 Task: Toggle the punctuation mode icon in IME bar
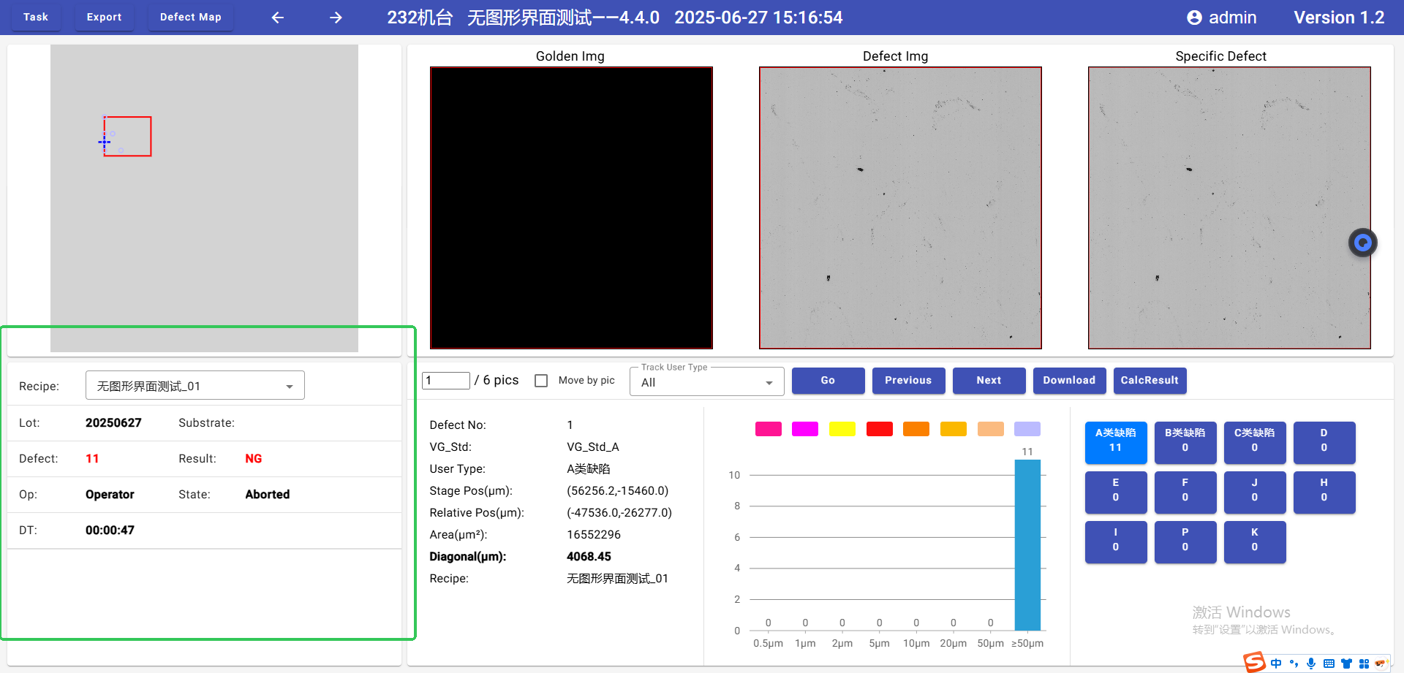pos(1294,664)
